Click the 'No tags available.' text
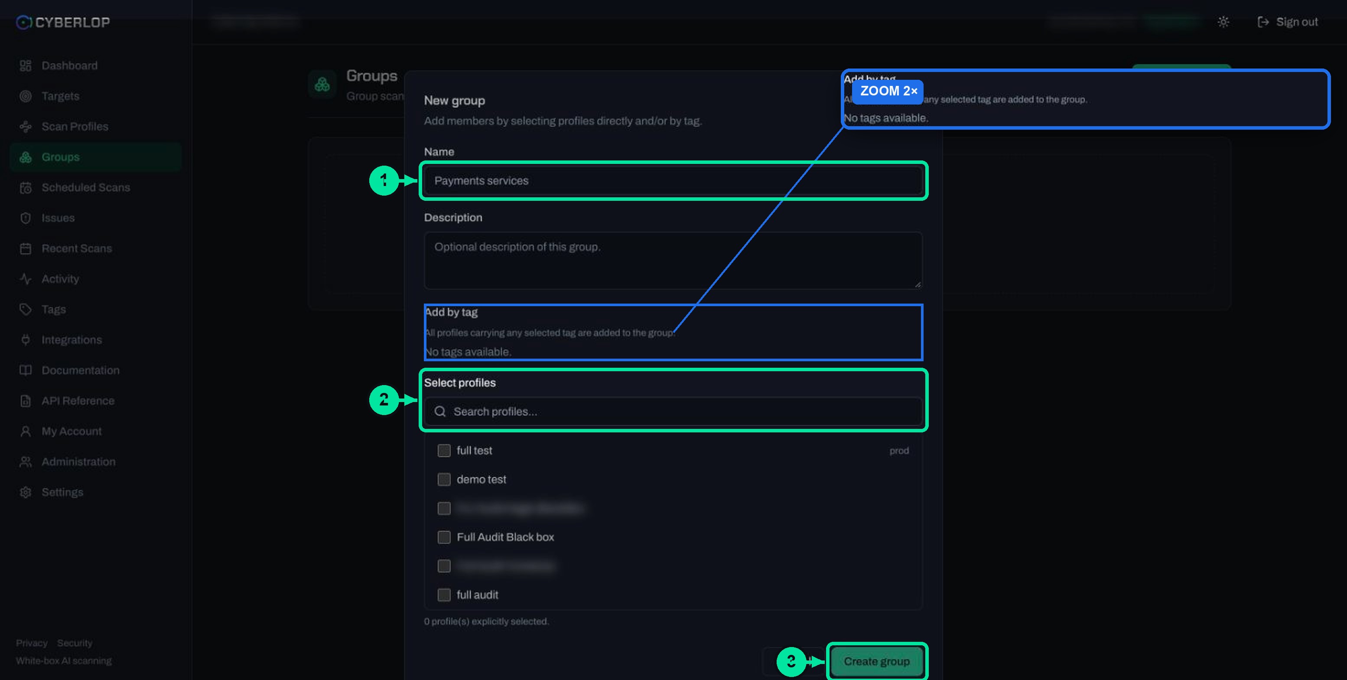This screenshot has width=1347, height=680. (x=468, y=352)
